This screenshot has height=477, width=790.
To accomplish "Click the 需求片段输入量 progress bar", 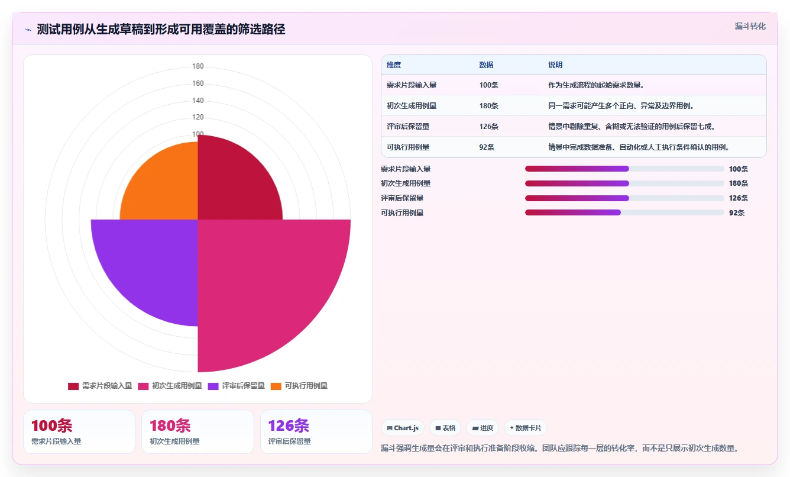I will pos(624,169).
